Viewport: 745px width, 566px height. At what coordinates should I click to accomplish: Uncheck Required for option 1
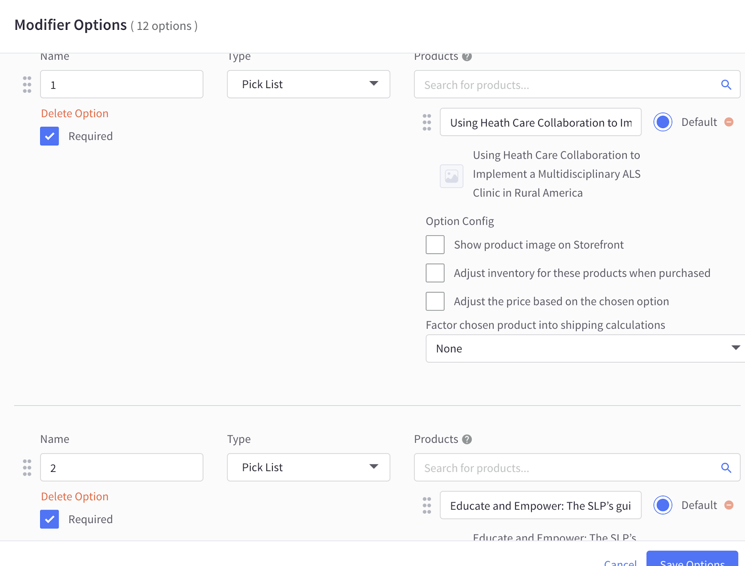(x=49, y=136)
